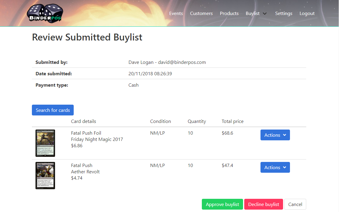The image size is (339, 212).
Task: Expand Actions menu for Aether Revolt card
Action: (275, 167)
